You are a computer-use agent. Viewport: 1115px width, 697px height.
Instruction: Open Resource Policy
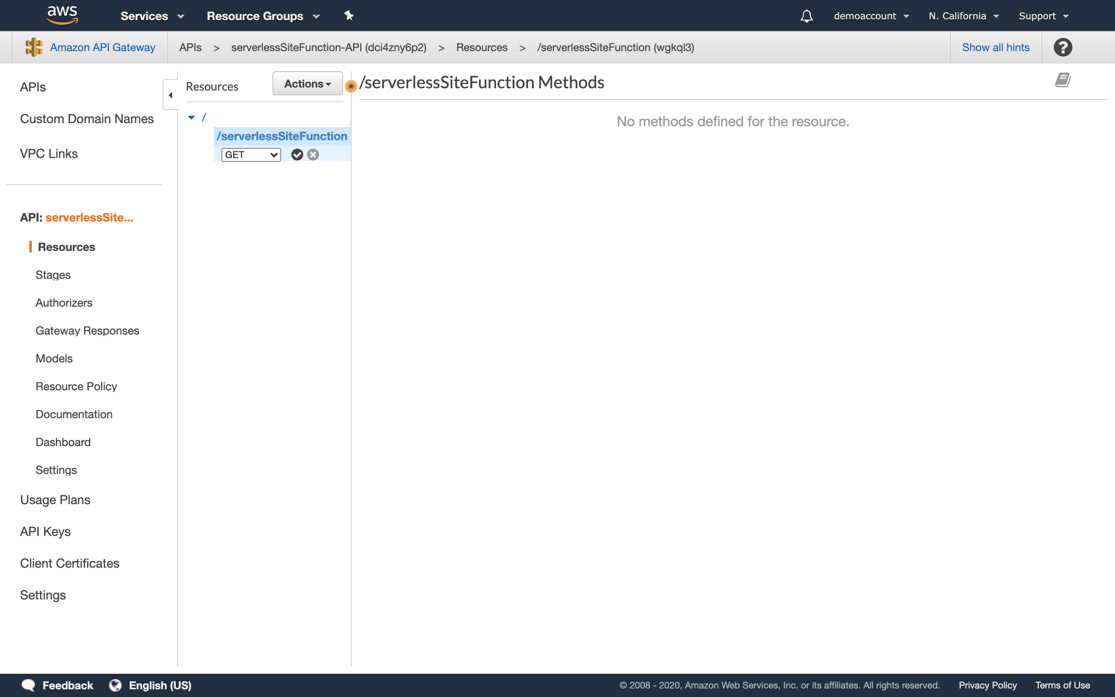(76, 386)
